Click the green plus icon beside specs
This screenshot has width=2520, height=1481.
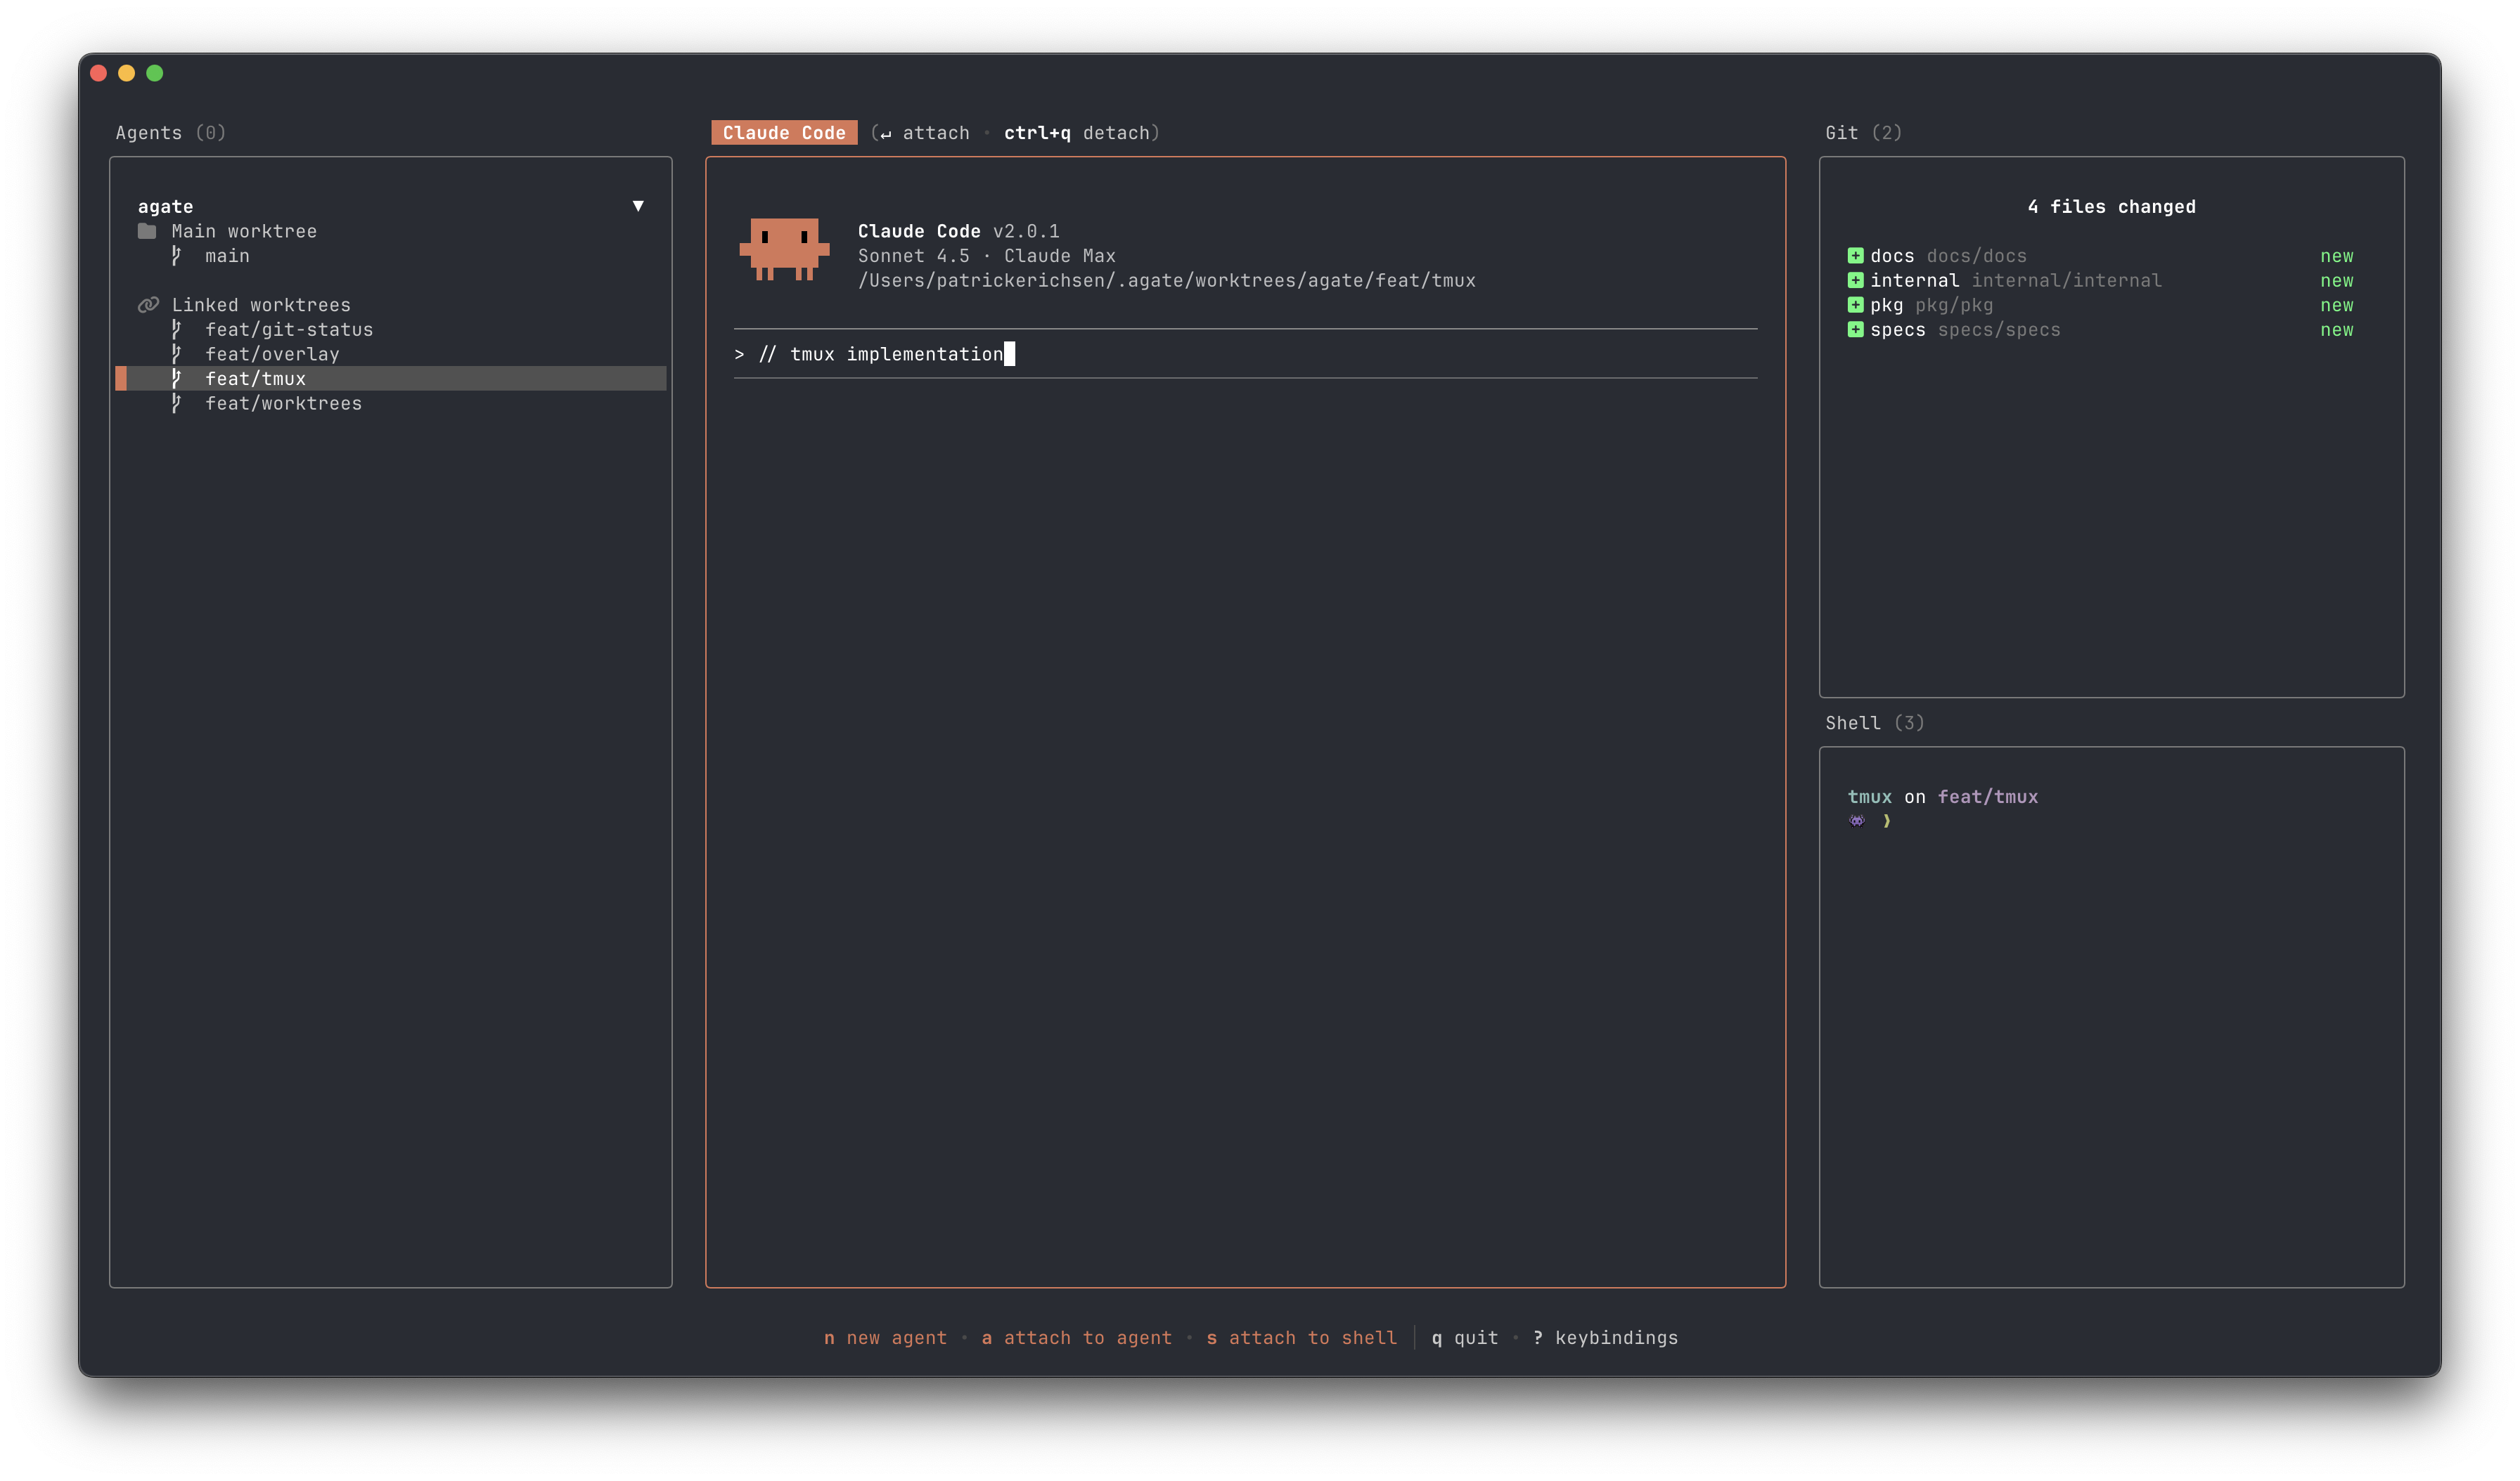click(1855, 330)
